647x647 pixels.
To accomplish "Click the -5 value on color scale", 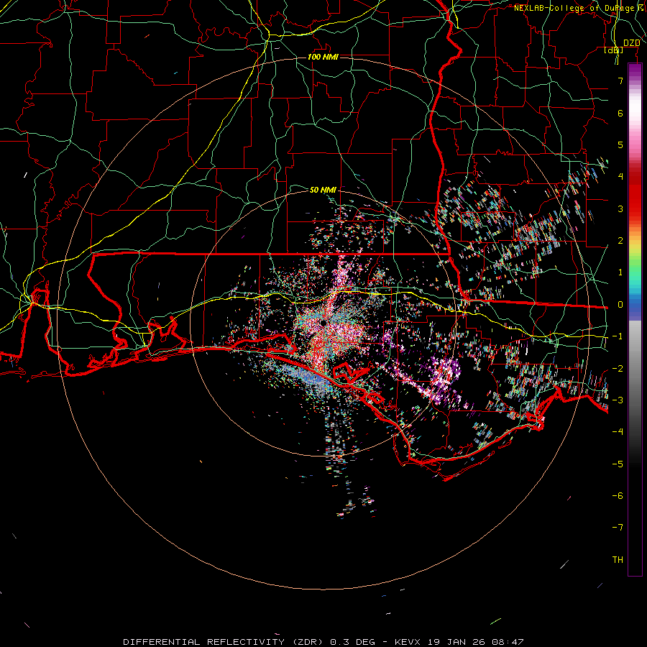I will pyautogui.click(x=618, y=464).
